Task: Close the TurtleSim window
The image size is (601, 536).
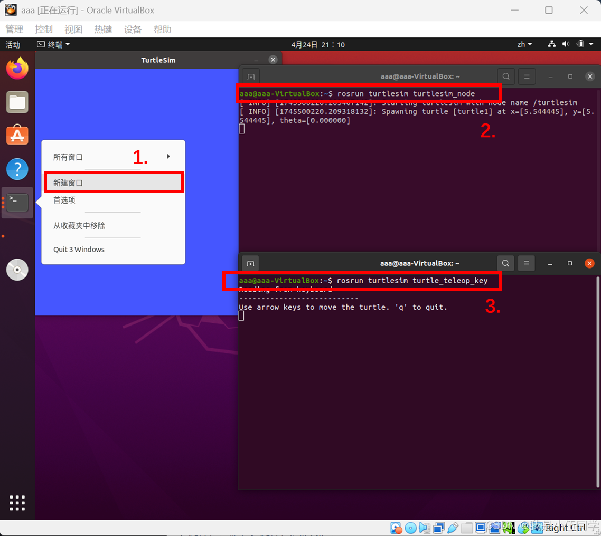Action: coord(273,60)
